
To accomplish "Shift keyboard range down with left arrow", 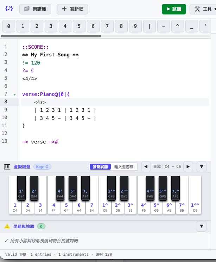I will (x=146, y=166).
